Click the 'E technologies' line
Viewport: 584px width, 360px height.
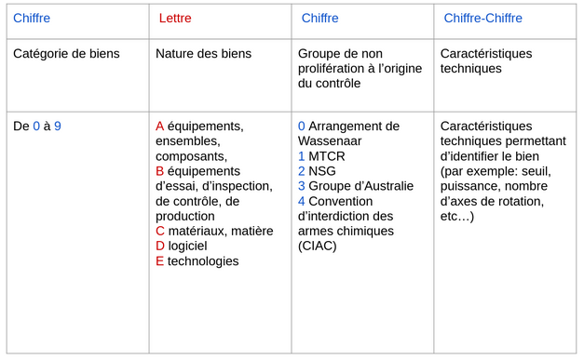tap(197, 261)
